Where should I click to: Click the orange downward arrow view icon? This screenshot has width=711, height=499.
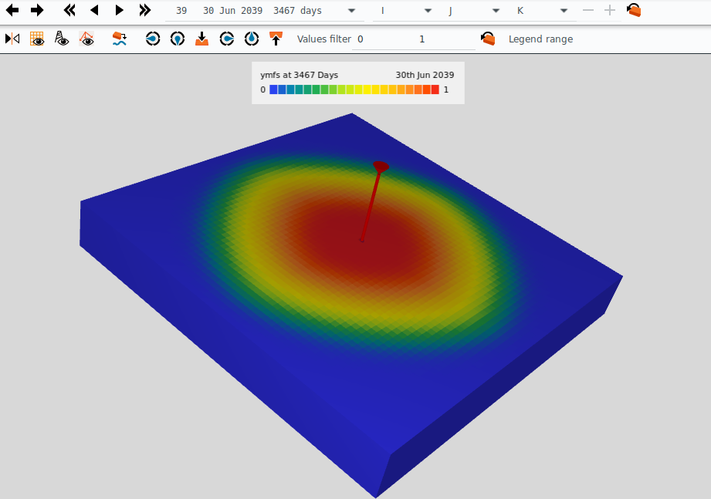(x=201, y=39)
